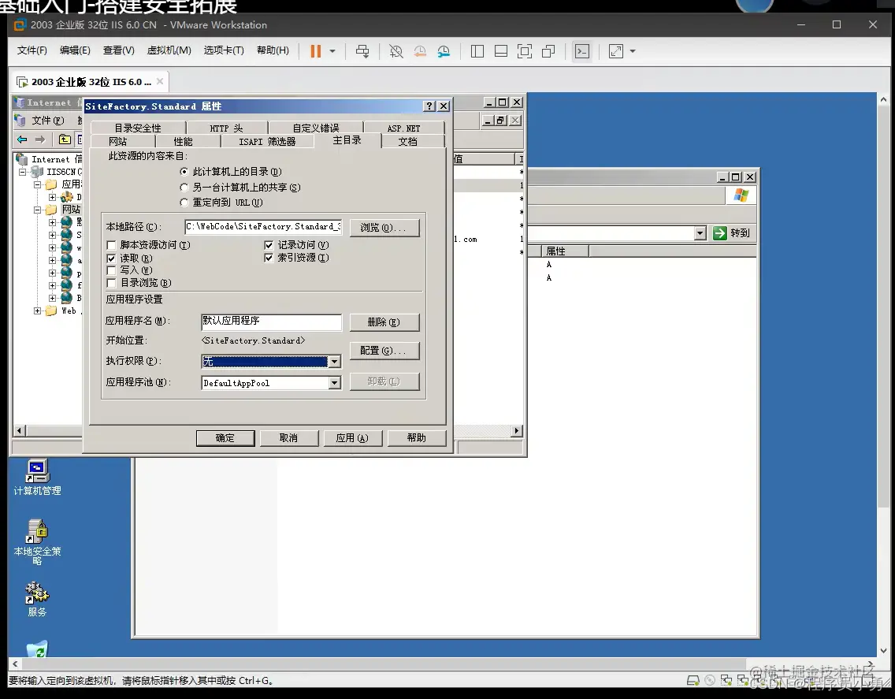Select the globe icon of site w
The image size is (895, 699).
67,247
